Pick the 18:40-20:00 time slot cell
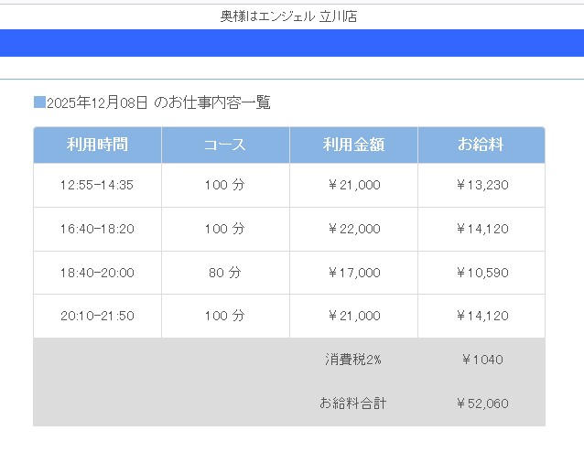This screenshot has height=452, width=584. 97,273
